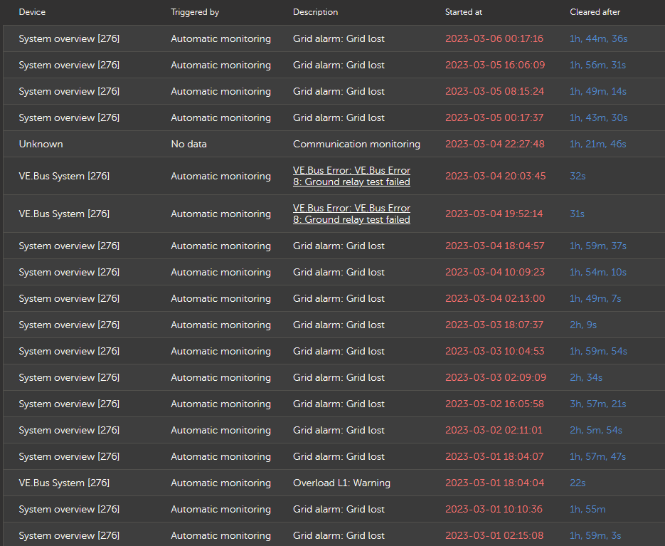Select the Unknown device Communication monitoring row

coord(334,144)
